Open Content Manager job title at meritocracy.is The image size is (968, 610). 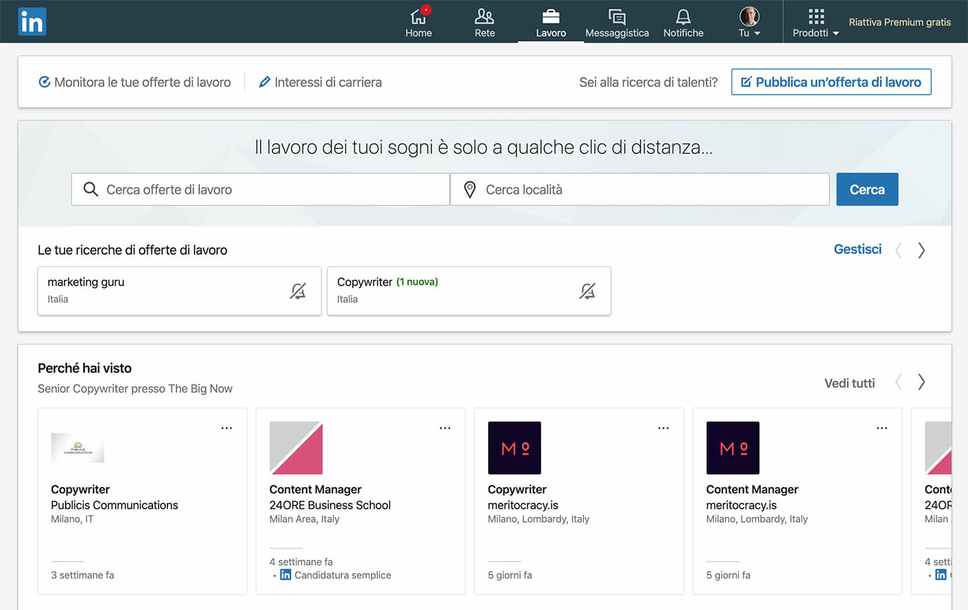pyautogui.click(x=752, y=490)
